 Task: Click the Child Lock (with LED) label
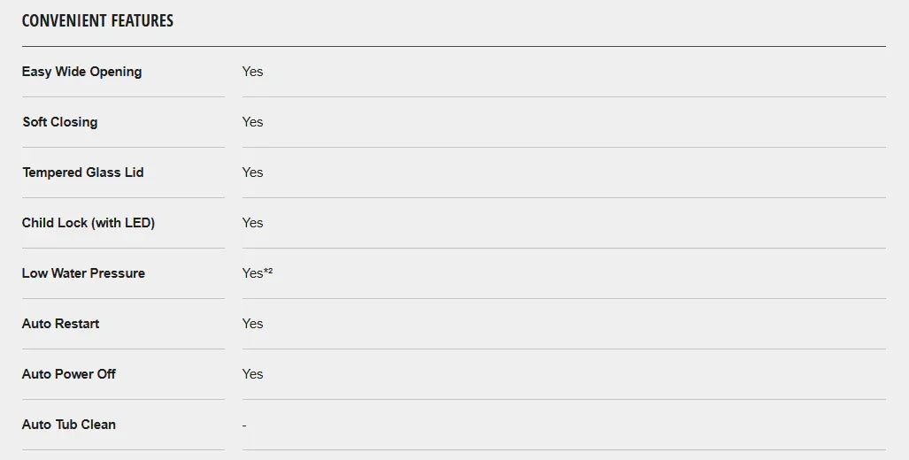(89, 223)
